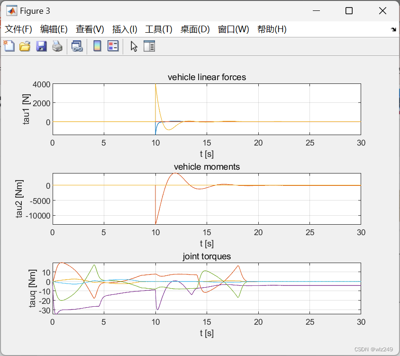This screenshot has height=356, width=400.
Task: Open the 查看(V) menu
Action: click(90, 29)
